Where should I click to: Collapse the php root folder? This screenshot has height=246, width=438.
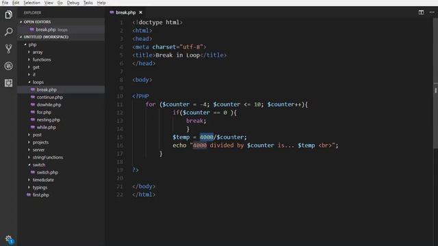[x=25, y=44]
